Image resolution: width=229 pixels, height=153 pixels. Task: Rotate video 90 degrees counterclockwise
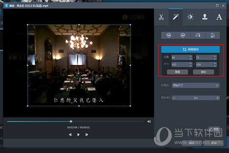click(x=168, y=35)
